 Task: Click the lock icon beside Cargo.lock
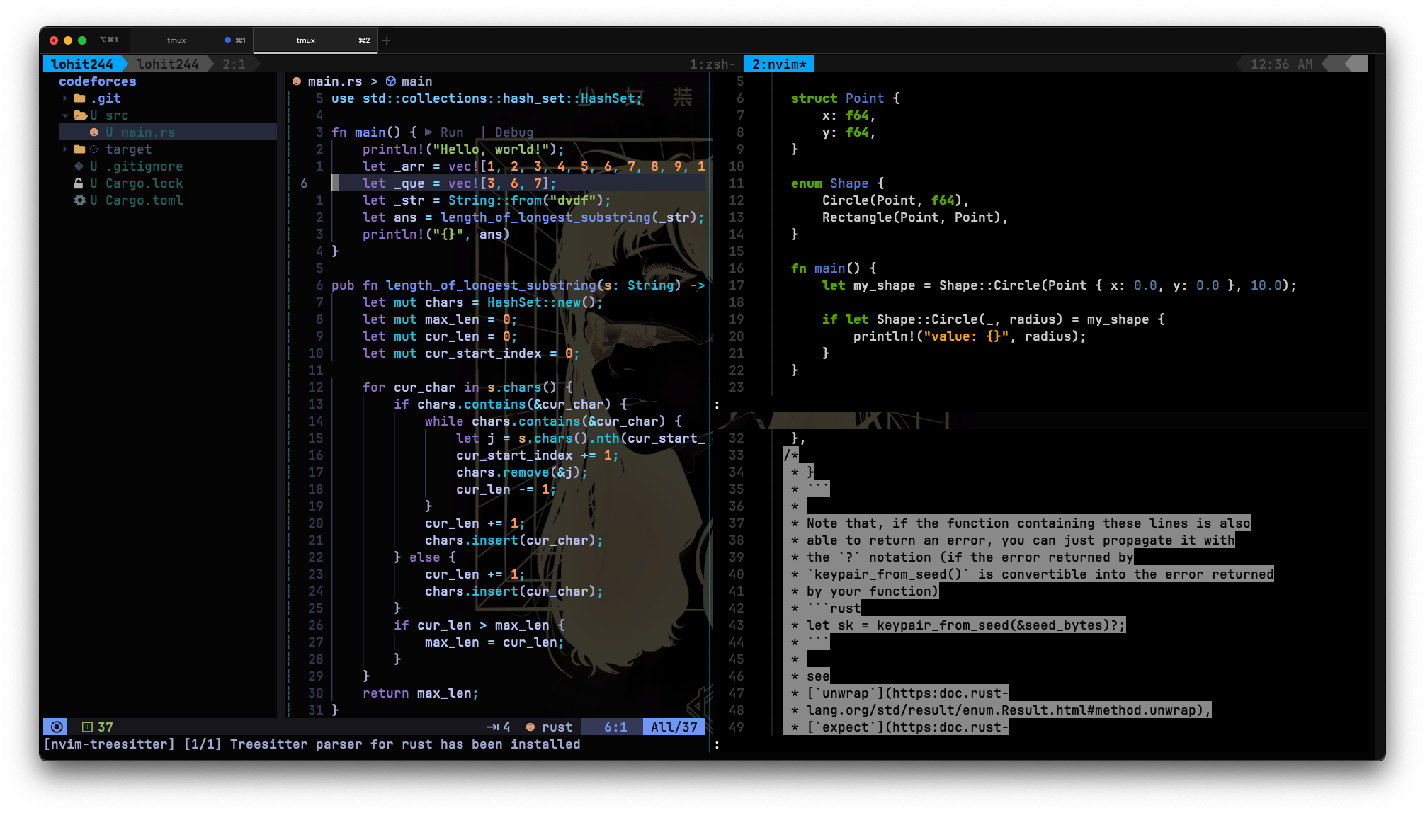click(x=79, y=183)
